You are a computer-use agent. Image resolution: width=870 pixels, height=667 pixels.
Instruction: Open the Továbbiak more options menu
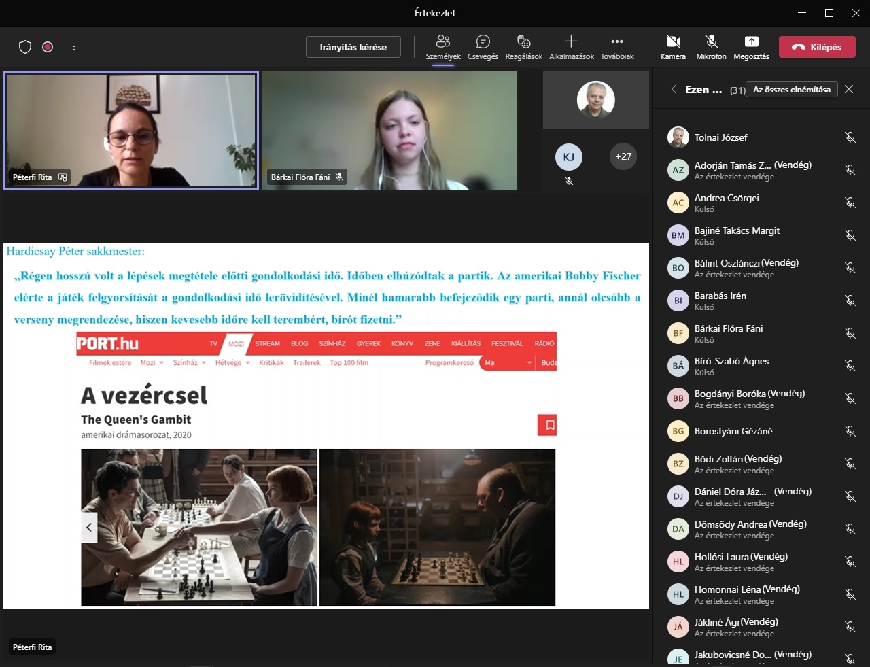[617, 47]
